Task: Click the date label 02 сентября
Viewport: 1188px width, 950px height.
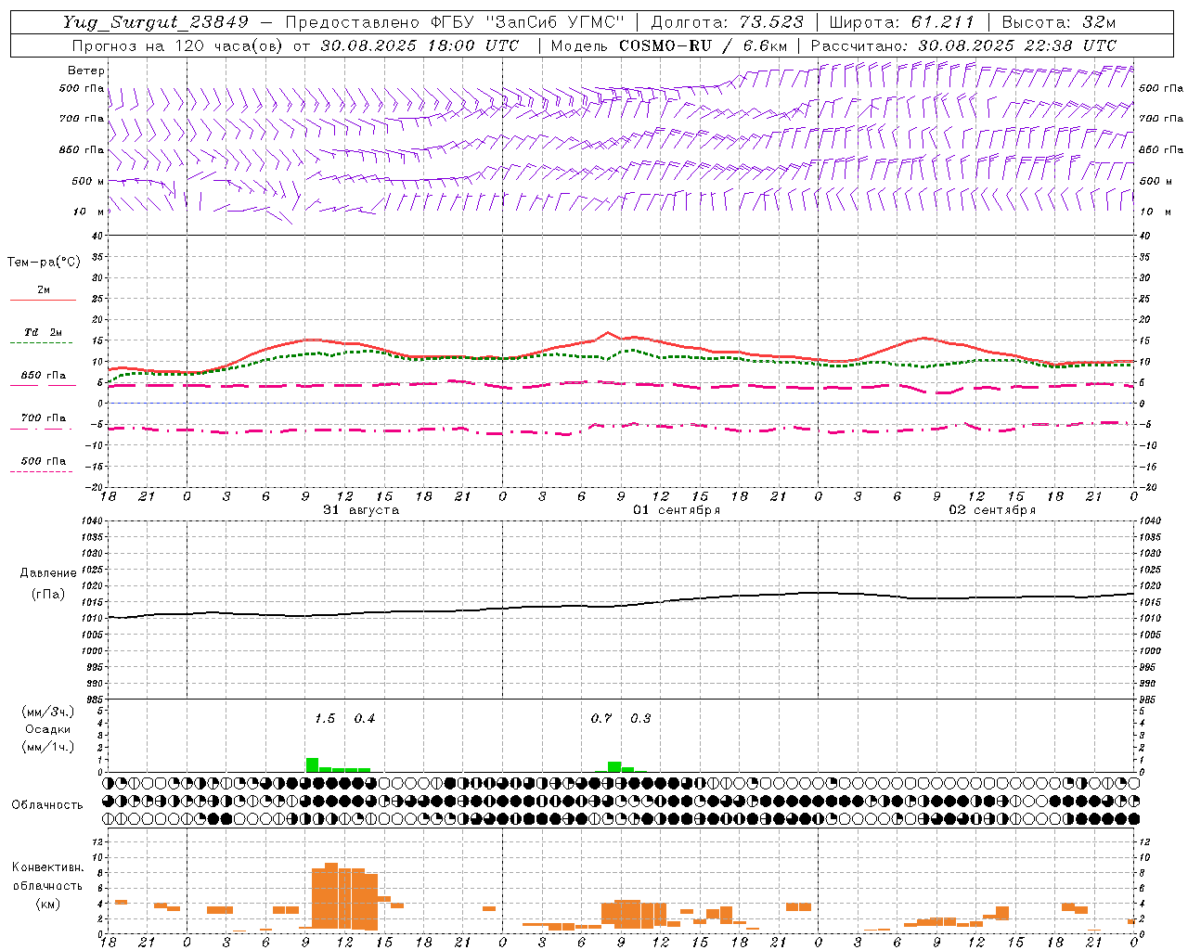Action: 992,510
